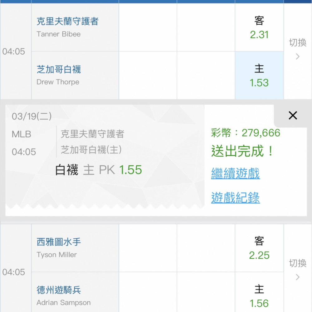Image resolution: width=312 pixels, height=312 pixels.
Task: Open the 西雅圖水手 team name
Action: pos(59,242)
